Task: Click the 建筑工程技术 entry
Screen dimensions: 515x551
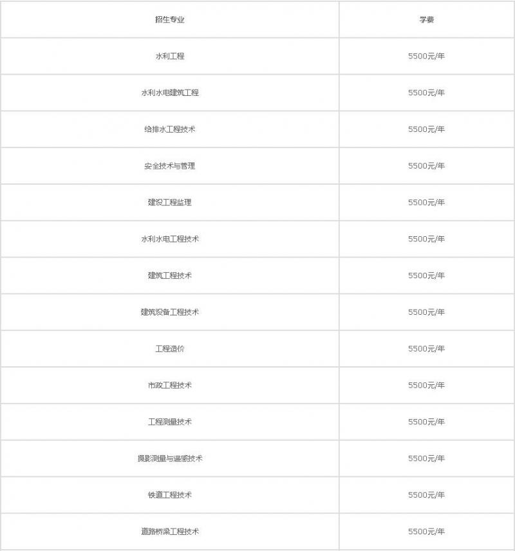Action: click(x=170, y=275)
